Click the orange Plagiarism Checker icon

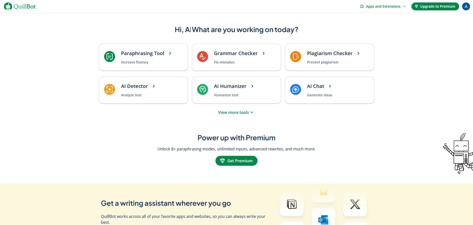tap(296, 57)
